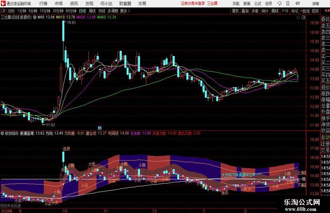Click the Tongdaxin red logo icon
Screen dimensions: 330x213
[x=3, y=3]
